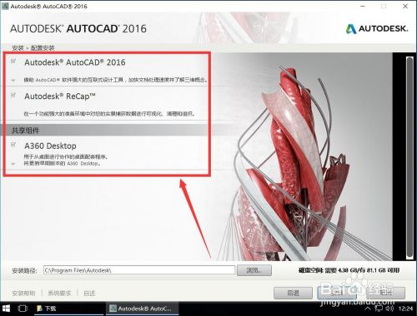Click the 后退 back button
The width and height of the screenshot is (417, 316).
[293, 293]
